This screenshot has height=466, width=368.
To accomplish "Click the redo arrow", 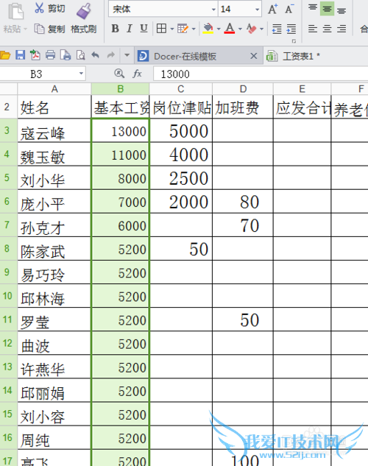I will tap(111, 55).
